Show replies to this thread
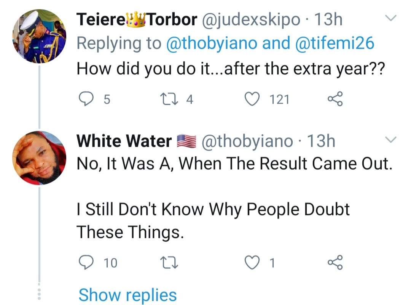Screen dimensions: 411x305 coord(127,295)
